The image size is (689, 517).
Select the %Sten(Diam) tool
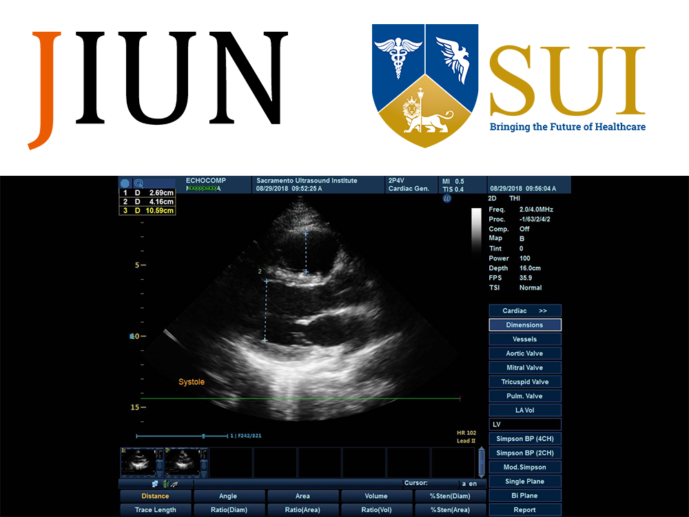click(451, 496)
